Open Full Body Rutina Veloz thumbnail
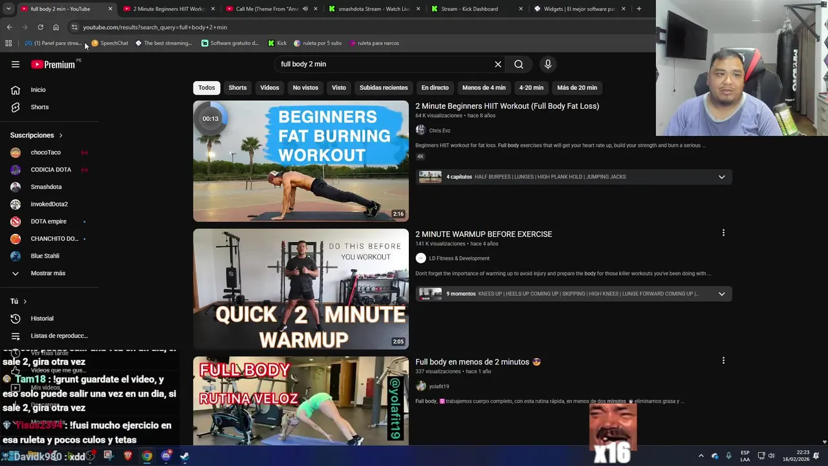Screen dimensions: 828x466 pyautogui.click(x=301, y=401)
